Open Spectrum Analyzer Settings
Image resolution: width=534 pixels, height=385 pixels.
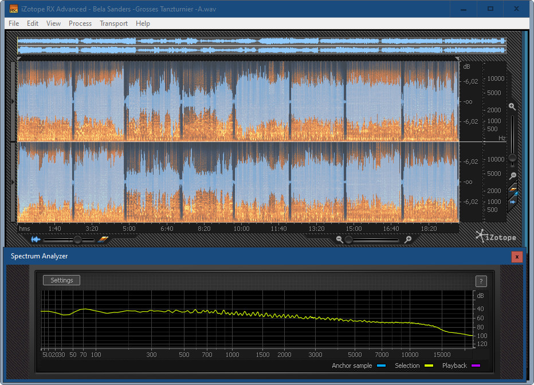tap(62, 280)
